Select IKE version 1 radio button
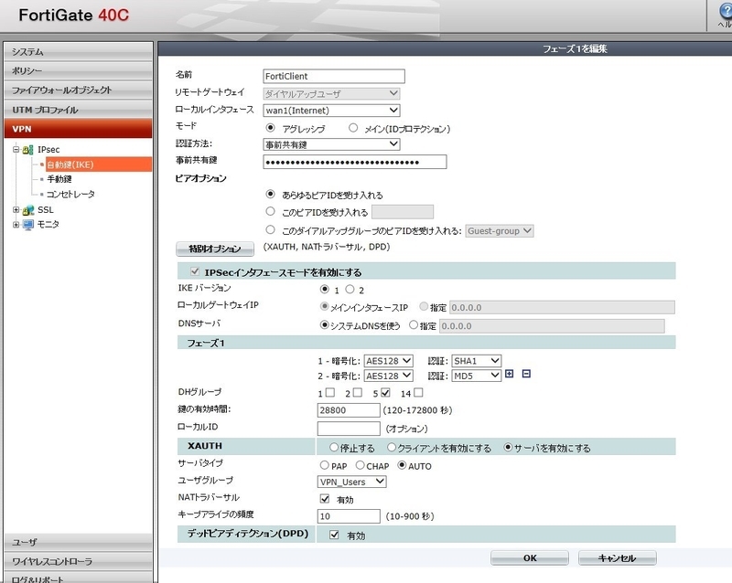The width and height of the screenshot is (732, 583). [x=325, y=289]
